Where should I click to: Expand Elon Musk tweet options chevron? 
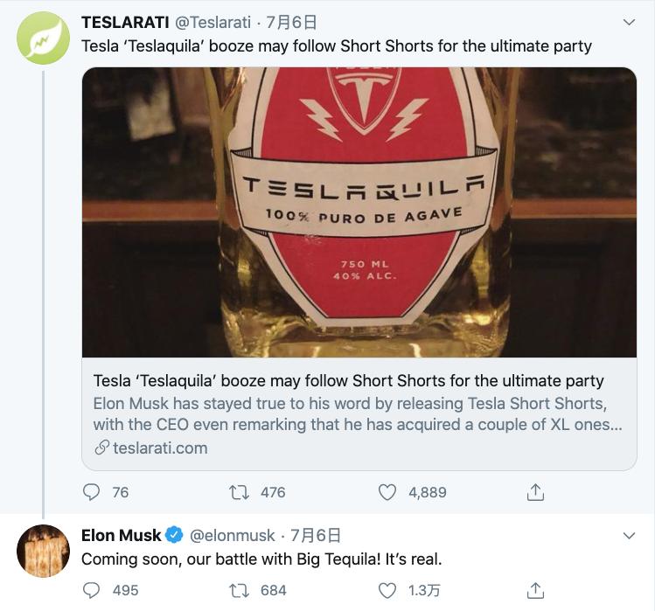click(628, 535)
